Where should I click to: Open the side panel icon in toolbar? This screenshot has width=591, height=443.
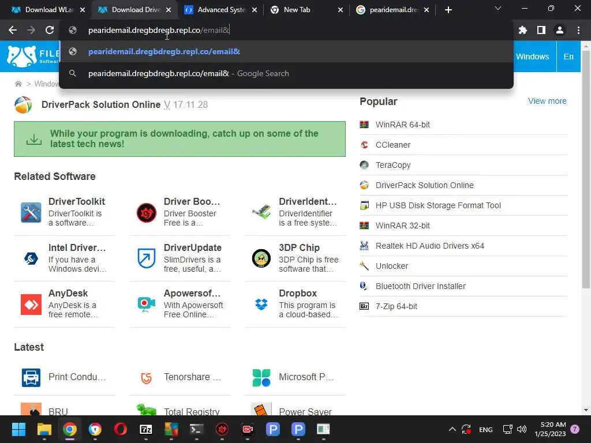click(x=541, y=30)
